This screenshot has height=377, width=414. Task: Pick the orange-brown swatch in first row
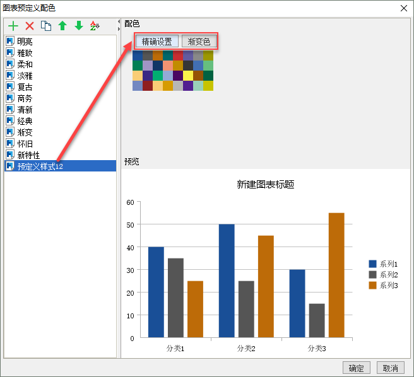158,55
